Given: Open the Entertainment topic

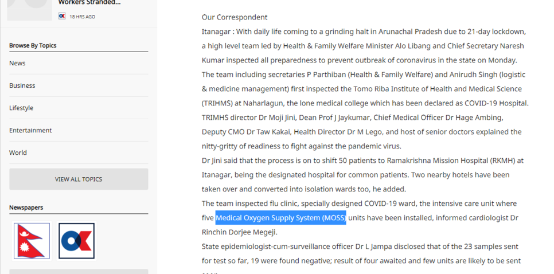Looking at the screenshot, I should point(30,130).
